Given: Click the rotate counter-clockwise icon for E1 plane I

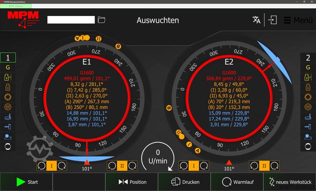Looking at the screenshot, I should pyautogui.click(x=42, y=165).
